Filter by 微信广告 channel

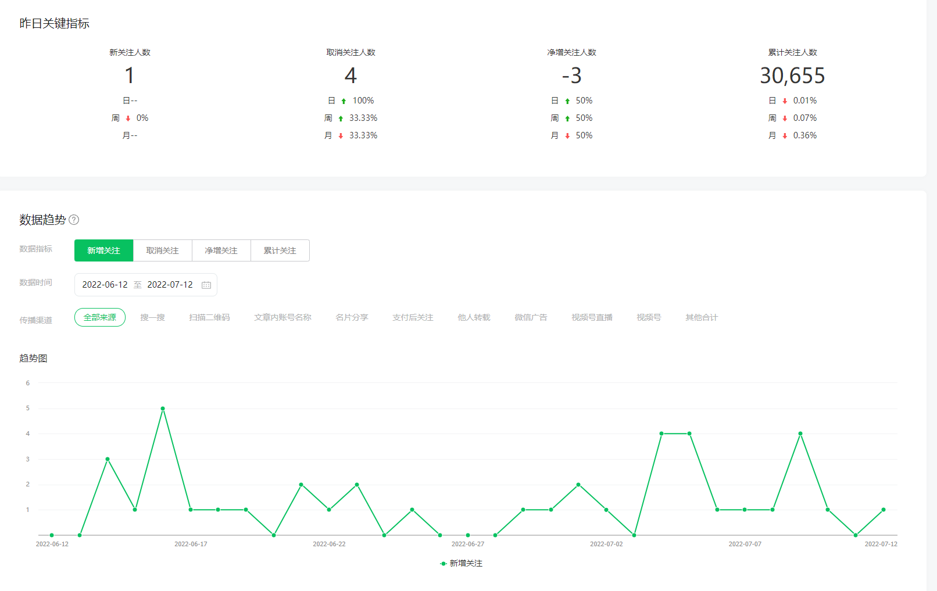point(531,317)
